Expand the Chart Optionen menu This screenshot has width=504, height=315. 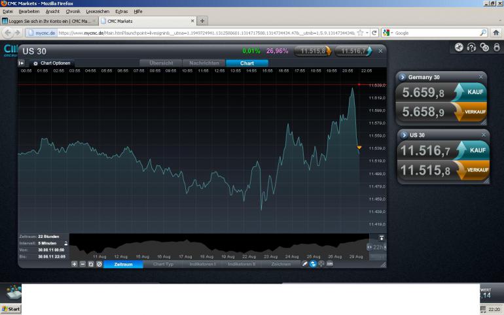(x=52, y=63)
